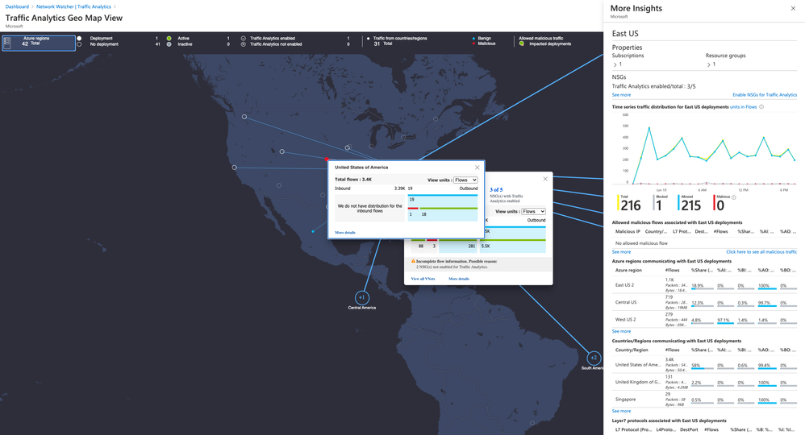Click info icon next to units in Flows

coord(761,106)
